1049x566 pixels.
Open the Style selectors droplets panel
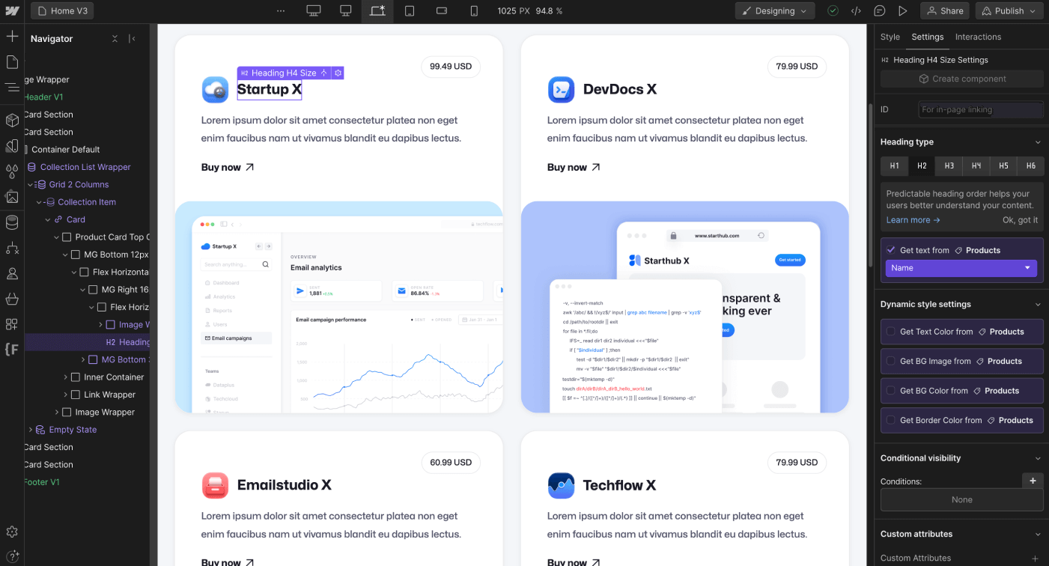(x=12, y=171)
